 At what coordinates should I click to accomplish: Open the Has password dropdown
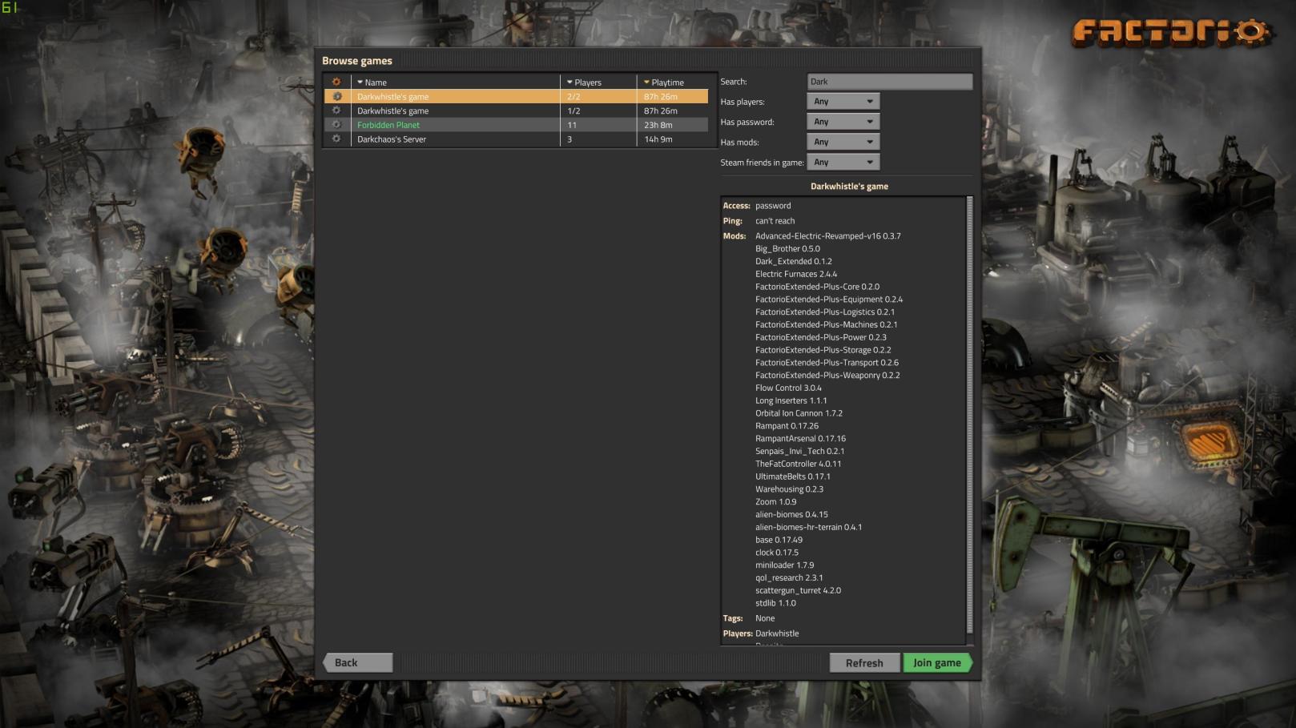click(843, 122)
